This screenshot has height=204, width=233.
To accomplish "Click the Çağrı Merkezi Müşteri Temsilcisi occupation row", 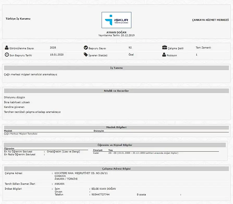I will 21,134.
